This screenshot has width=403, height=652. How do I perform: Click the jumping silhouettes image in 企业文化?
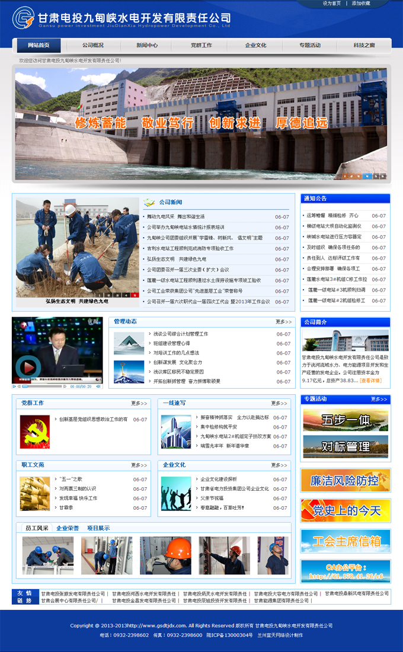coord(176,494)
